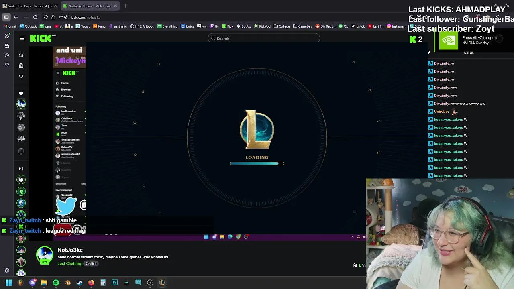Reload the current page

35,17
